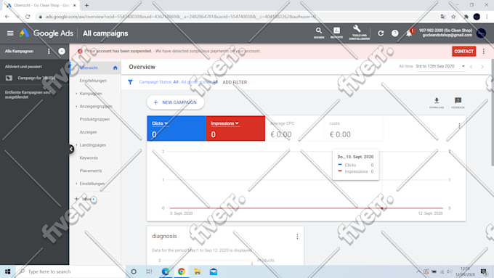Open Anzeigen page

88,132
